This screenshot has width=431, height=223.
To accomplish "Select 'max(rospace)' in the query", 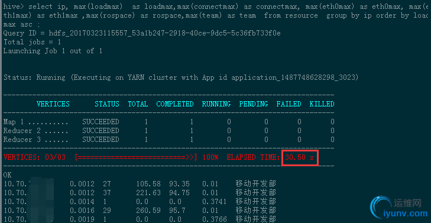I will tap(110, 15).
